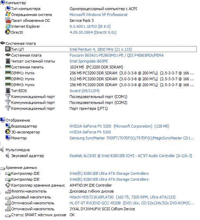Click the DIMM3: Hynix memory icon

(x=8, y=84)
